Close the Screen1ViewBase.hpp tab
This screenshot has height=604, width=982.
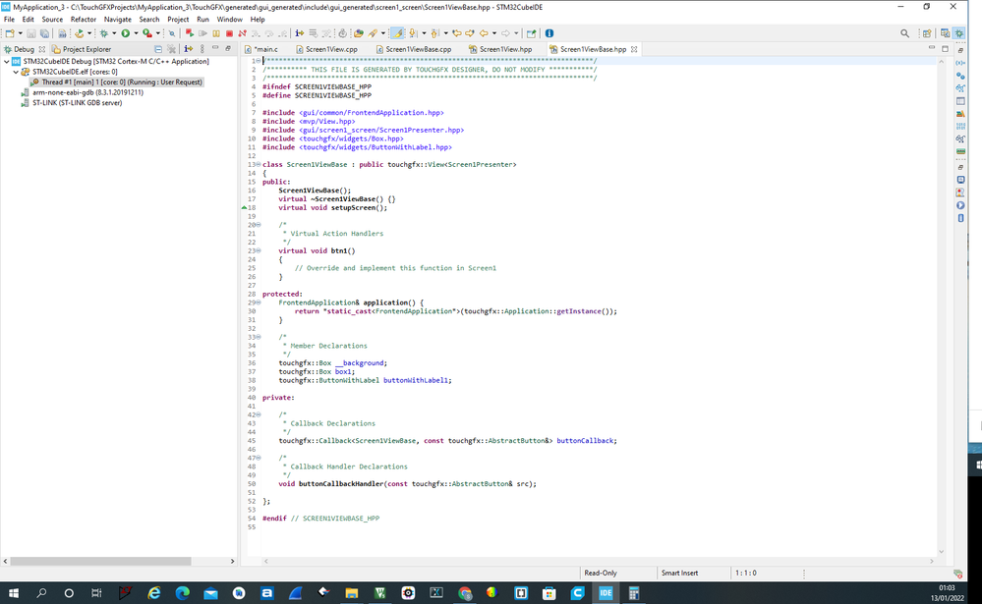634,49
